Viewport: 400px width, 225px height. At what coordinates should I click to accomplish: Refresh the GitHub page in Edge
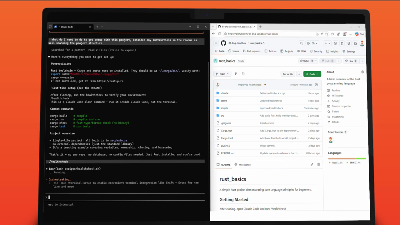click(x=219, y=34)
